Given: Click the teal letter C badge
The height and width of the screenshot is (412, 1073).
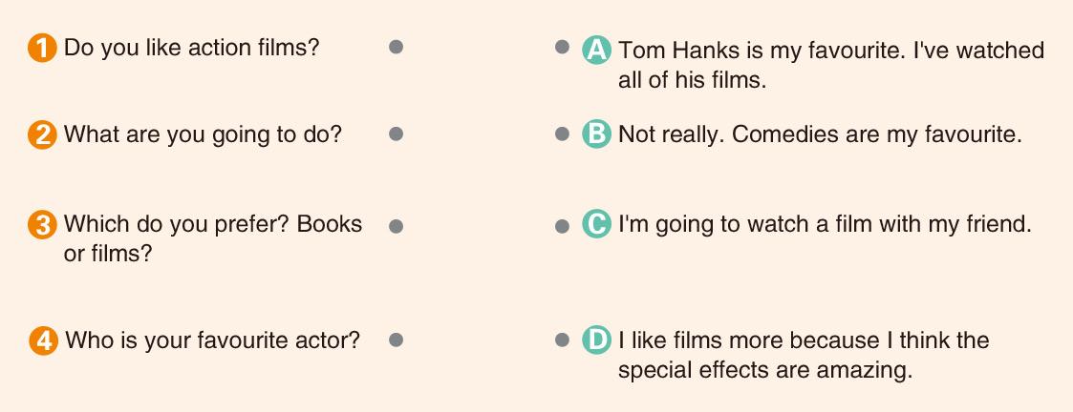Looking at the screenshot, I should [596, 225].
